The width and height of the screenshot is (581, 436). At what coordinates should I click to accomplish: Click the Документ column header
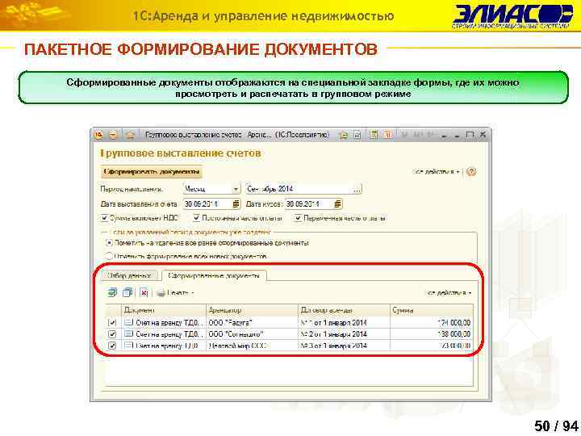tap(164, 310)
